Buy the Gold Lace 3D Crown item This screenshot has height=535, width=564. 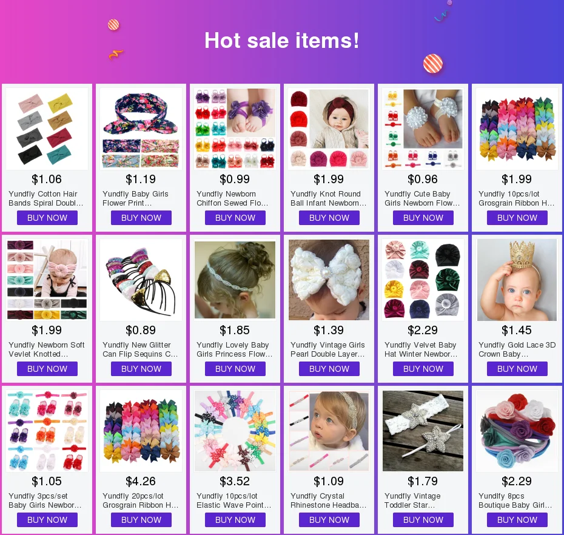517,369
